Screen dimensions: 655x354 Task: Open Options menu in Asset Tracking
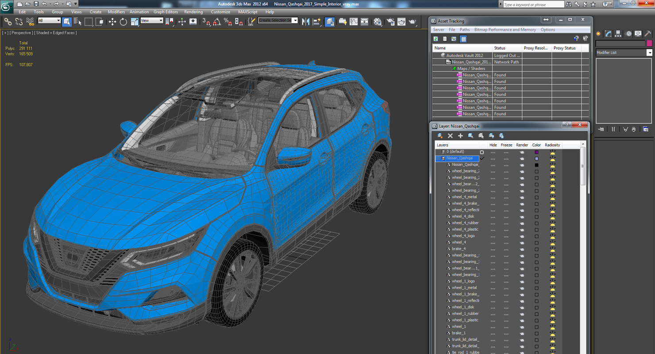548,30
